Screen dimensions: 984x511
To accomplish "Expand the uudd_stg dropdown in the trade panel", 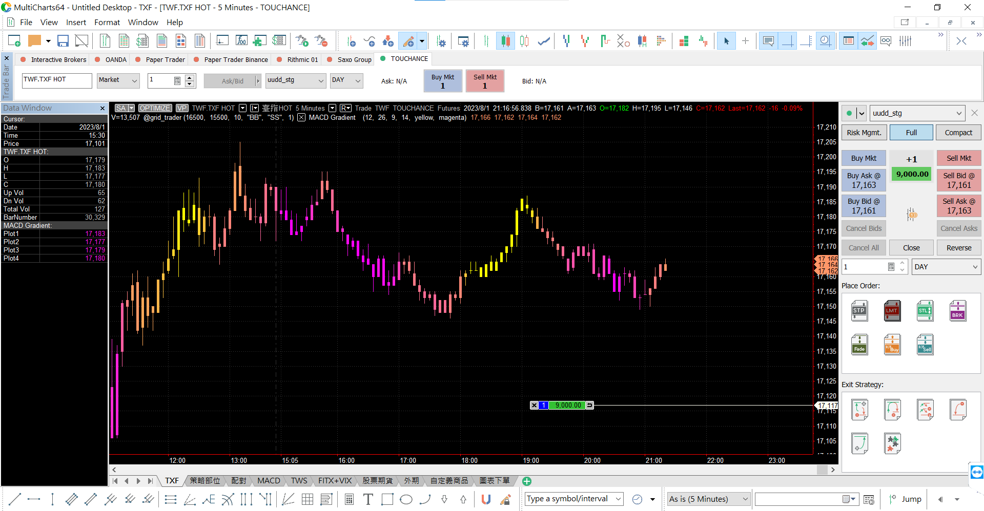I will [917, 113].
